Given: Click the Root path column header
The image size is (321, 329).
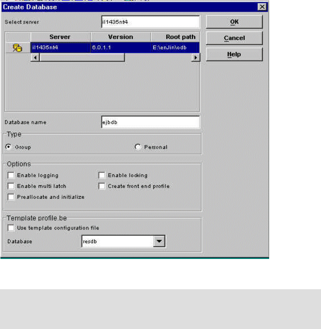Looking at the screenshot, I should pyautogui.click(x=175, y=37).
